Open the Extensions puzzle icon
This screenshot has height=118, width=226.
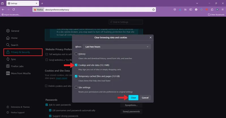212,10
